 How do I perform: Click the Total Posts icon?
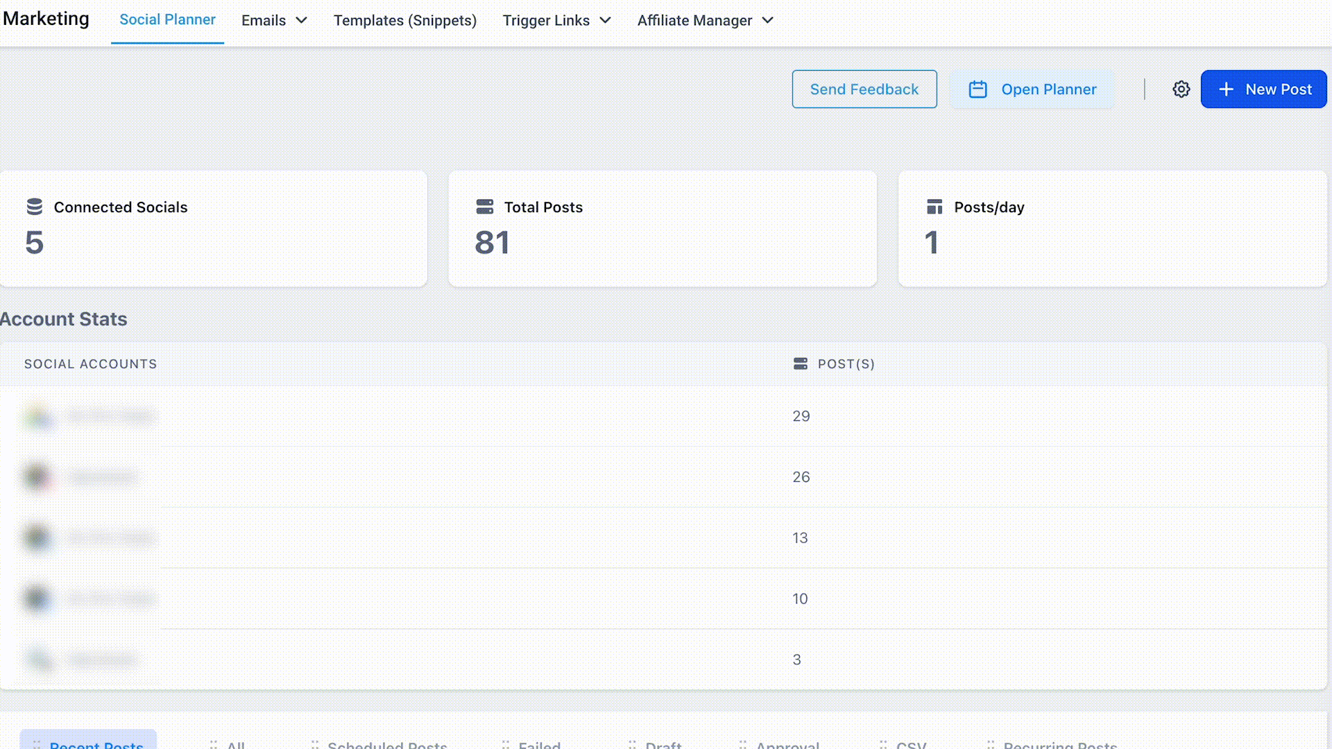[x=484, y=207]
